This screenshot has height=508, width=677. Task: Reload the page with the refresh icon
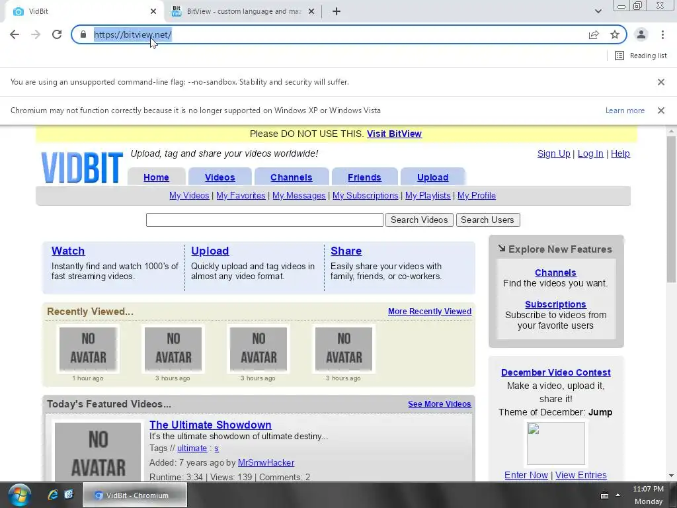[x=57, y=34]
